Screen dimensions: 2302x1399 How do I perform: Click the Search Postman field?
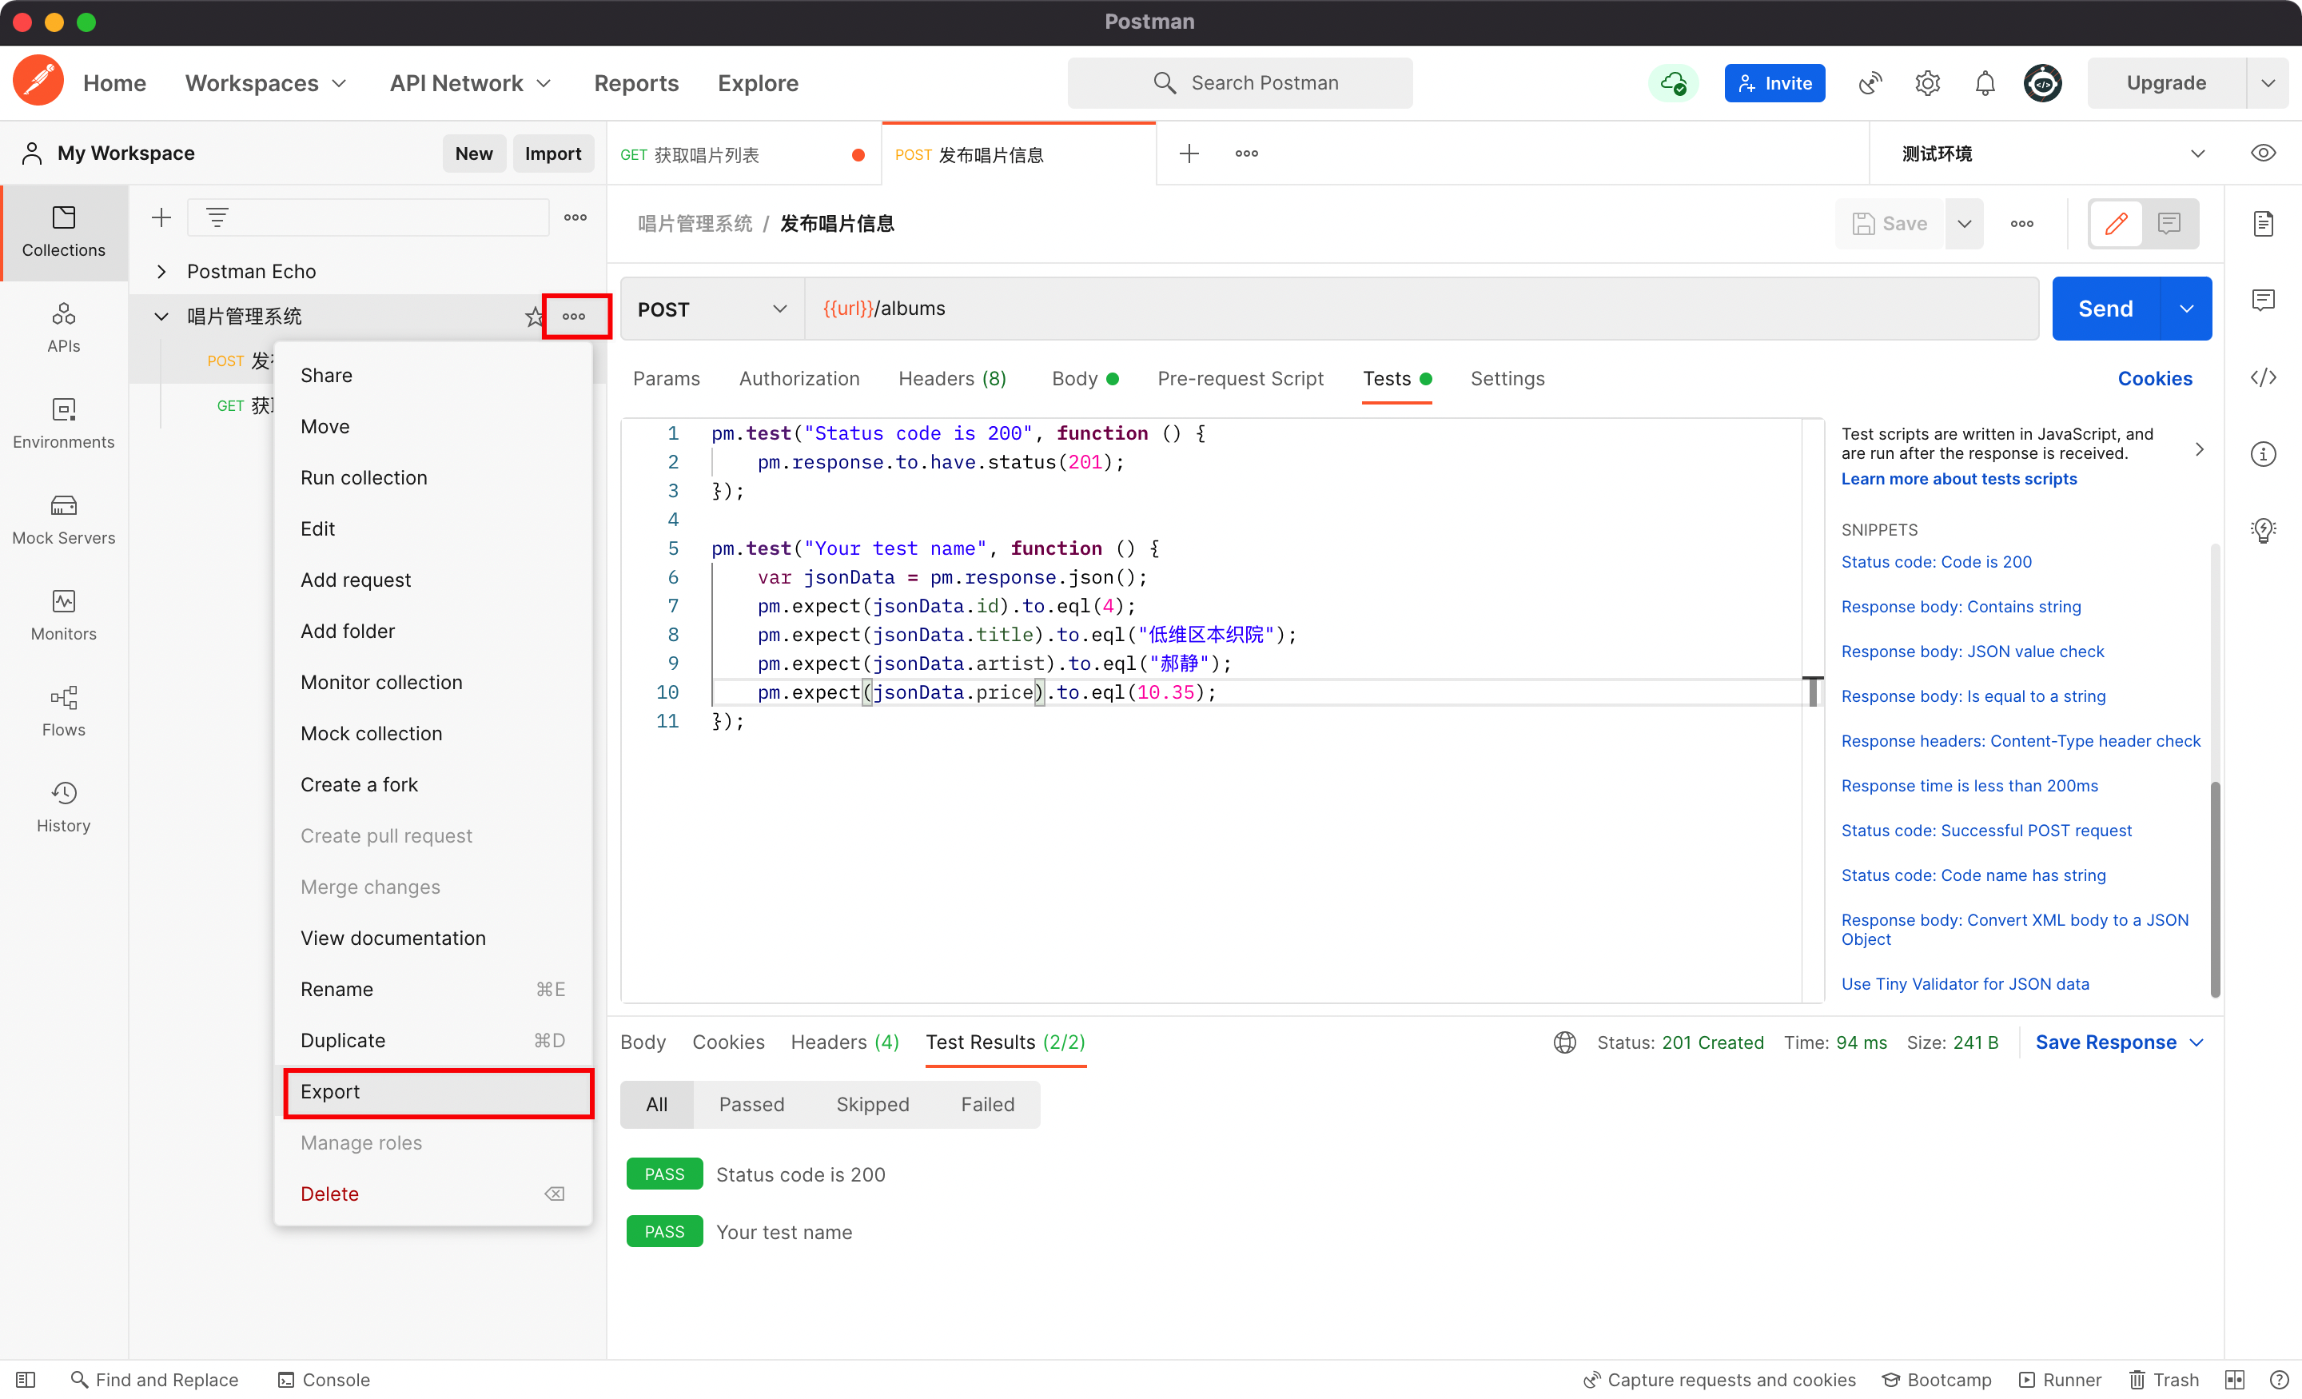(1240, 83)
